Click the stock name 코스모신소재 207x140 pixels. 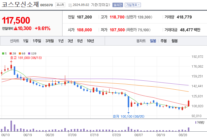20,4
